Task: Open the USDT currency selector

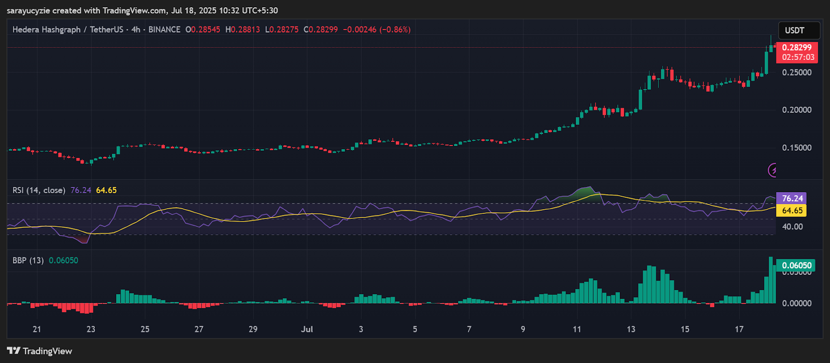Action: click(x=799, y=31)
